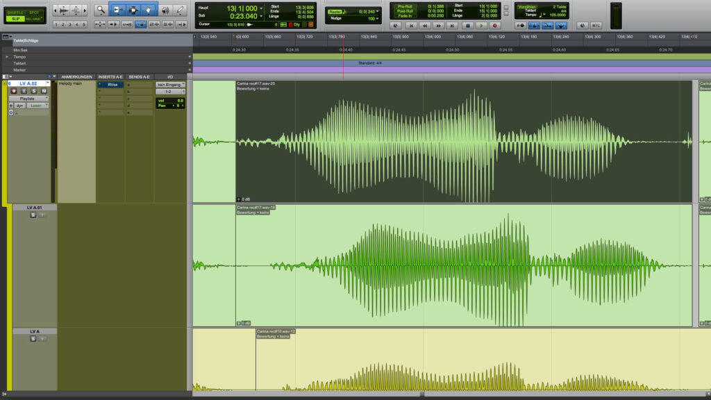Toggle Rel Grid edit mode
The image size is (711, 400).
tap(34, 19)
